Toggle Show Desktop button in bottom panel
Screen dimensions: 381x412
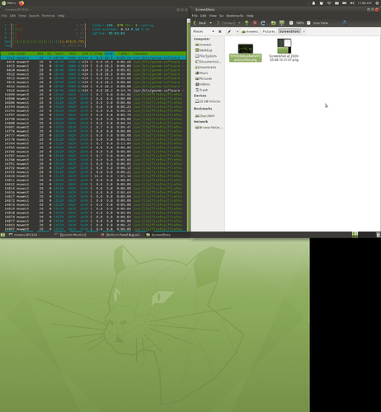2,235
